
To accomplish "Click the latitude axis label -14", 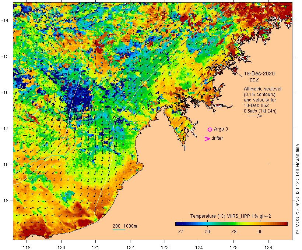I will pyautogui.click(x=5, y=20).
